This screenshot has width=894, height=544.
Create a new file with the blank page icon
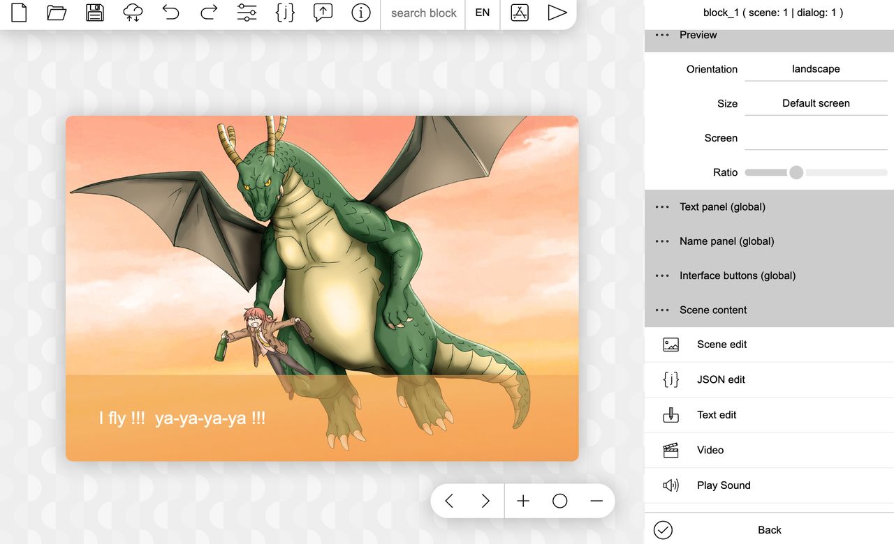(x=19, y=13)
